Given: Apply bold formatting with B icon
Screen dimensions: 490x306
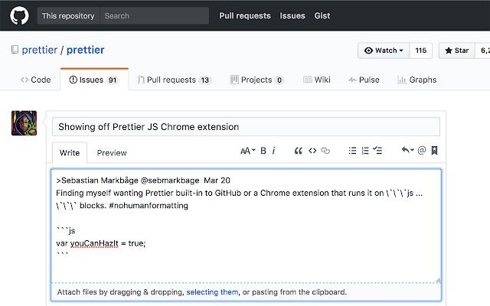Looking at the screenshot, I should 263,151.
